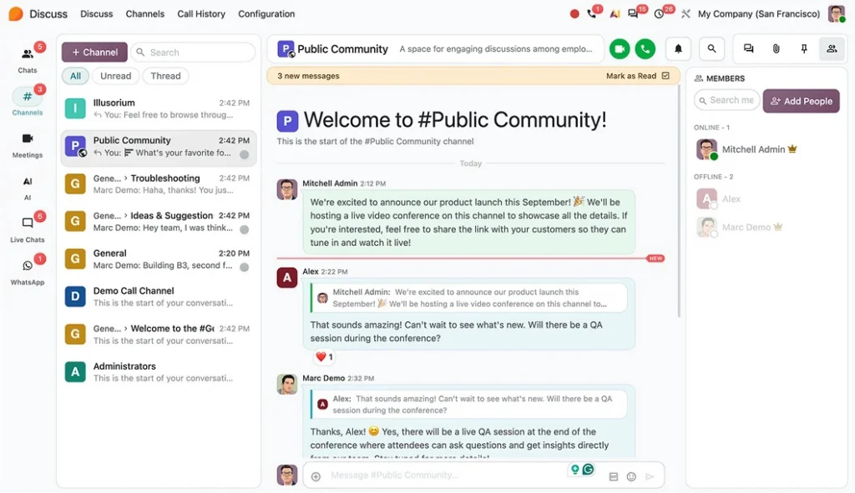Open the Configuration menu
This screenshot has width=855, height=493.
tap(266, 14)
